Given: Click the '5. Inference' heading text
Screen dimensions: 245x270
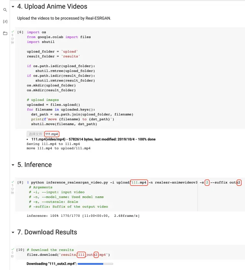Looking at the screenshot, I should click(35, 165).
